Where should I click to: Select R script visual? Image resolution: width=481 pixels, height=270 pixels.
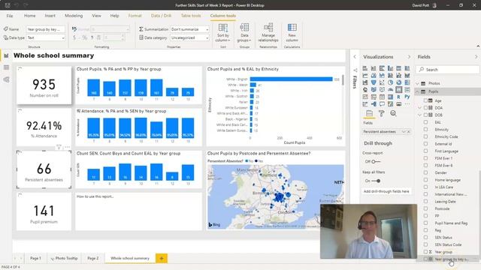click(398, 97)
